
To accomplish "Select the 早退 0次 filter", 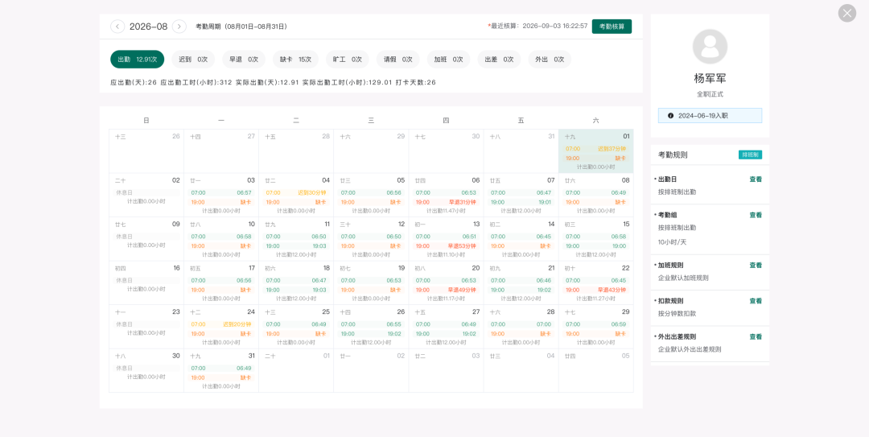I will 244,60.
